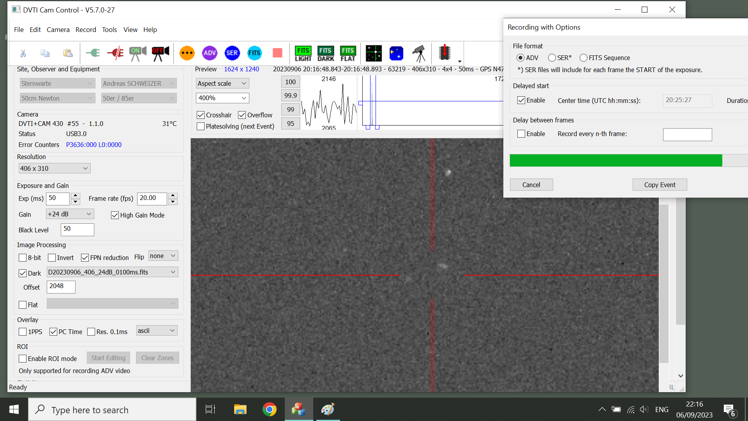The image size is (748, 421).
Task: Click the Cancel button in recording dialog
Action: [531, 185]
